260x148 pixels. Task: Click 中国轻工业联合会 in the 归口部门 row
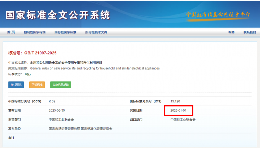coord(183,119)
